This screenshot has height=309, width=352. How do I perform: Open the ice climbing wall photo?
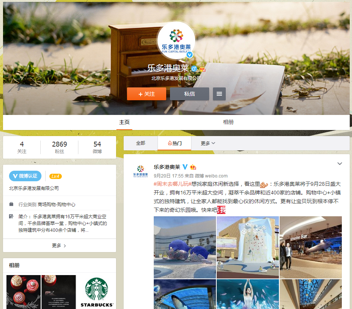tap(248, 247)
